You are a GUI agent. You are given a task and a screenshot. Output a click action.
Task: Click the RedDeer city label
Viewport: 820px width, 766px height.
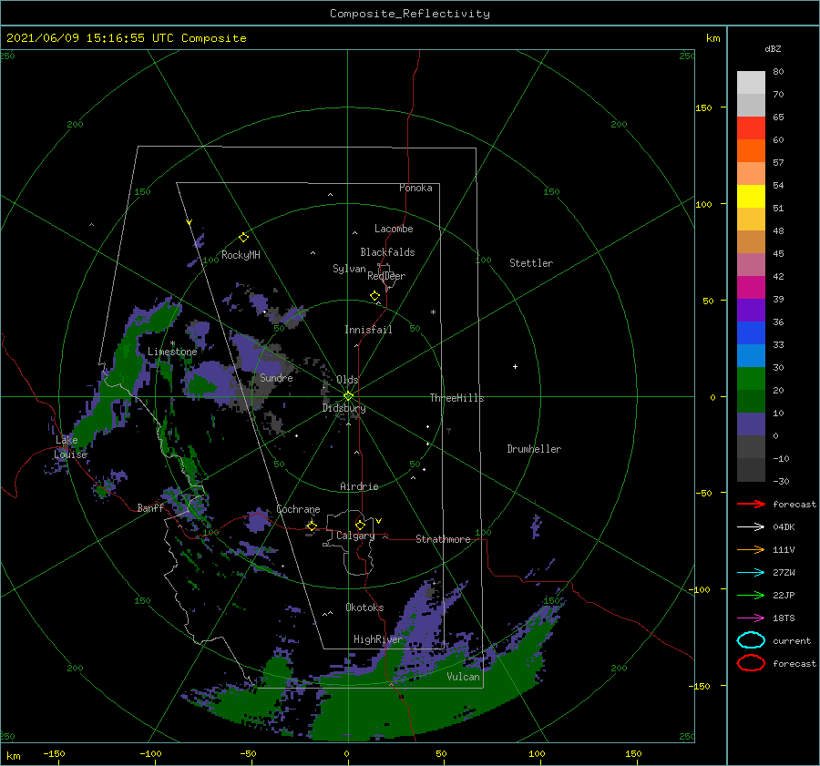tap(386, 276)
